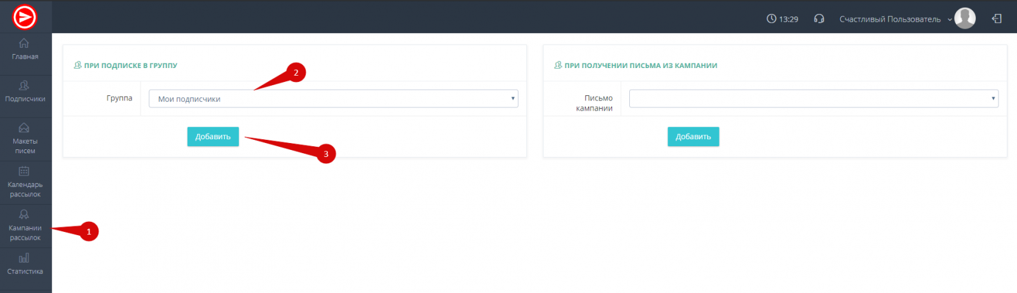Click the logout icon in header
This screenshot has width=1017, height=293.
997,19
